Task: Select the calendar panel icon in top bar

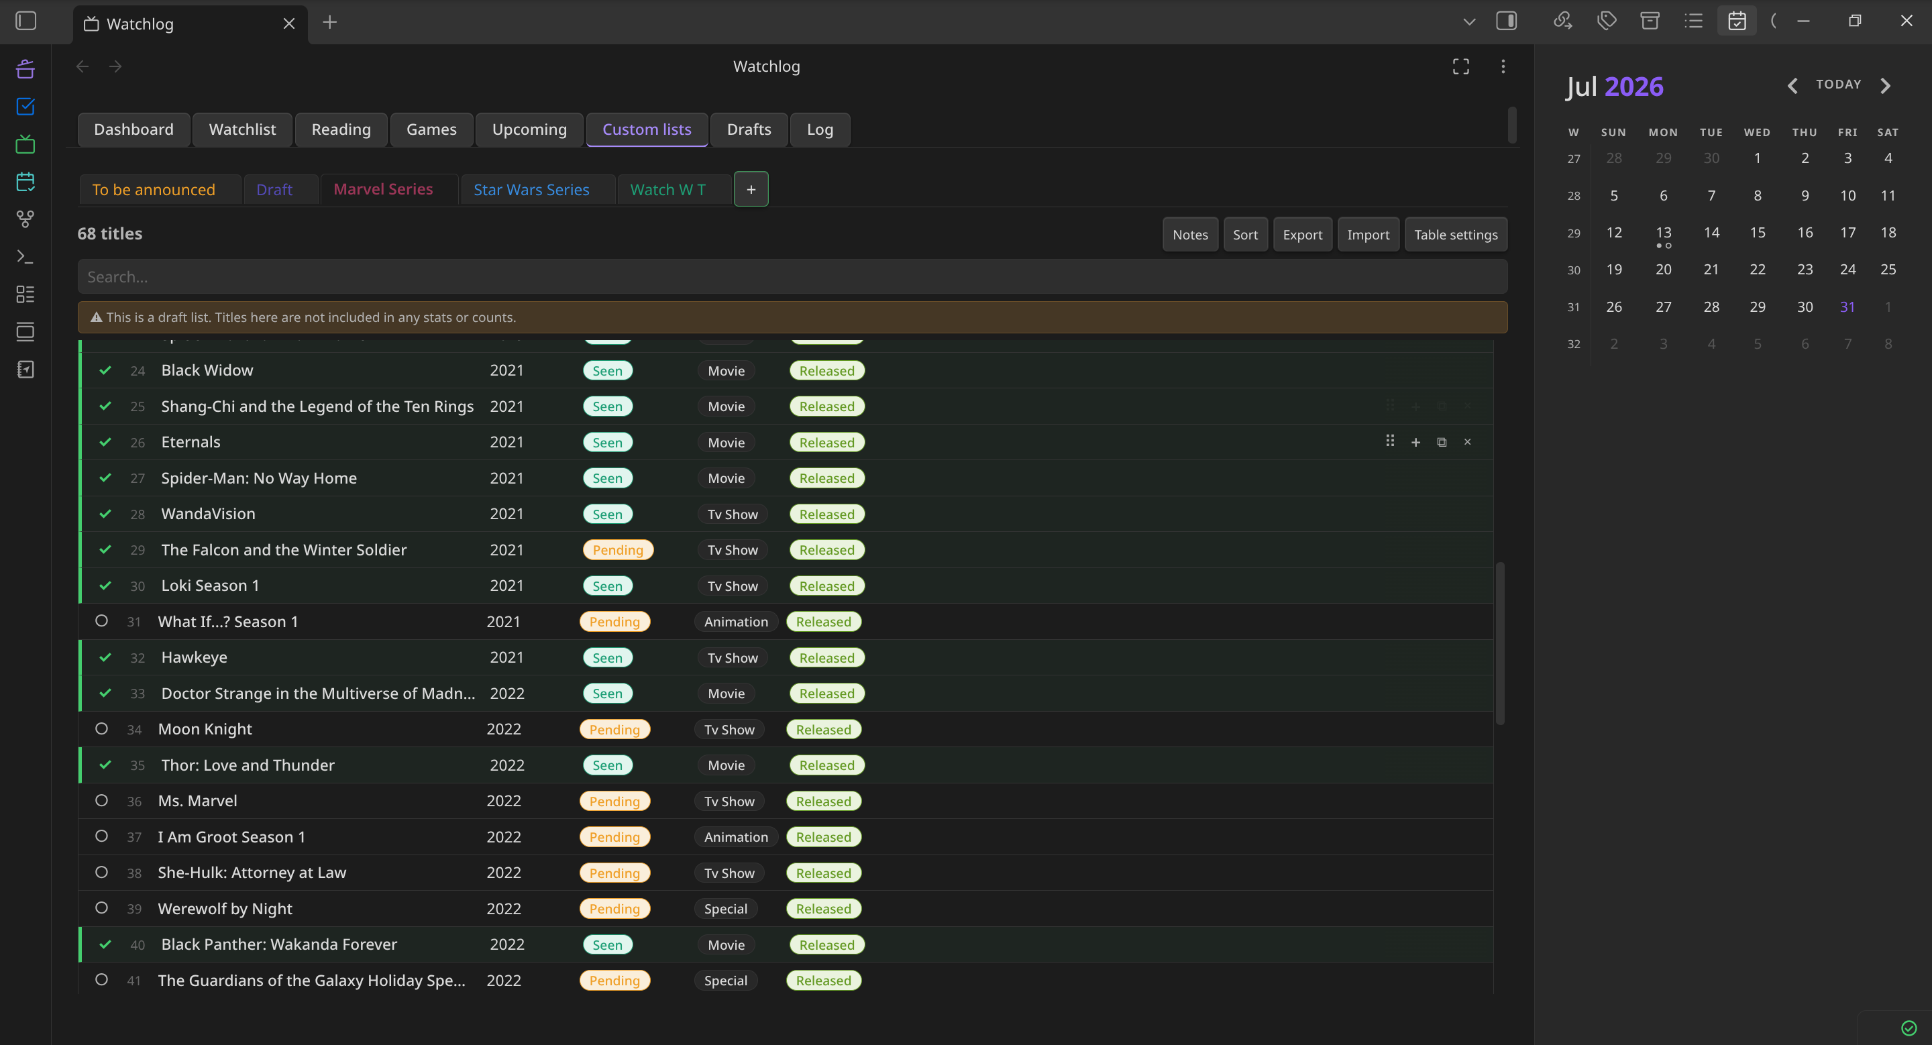Action: click(x=1737, y=21)
